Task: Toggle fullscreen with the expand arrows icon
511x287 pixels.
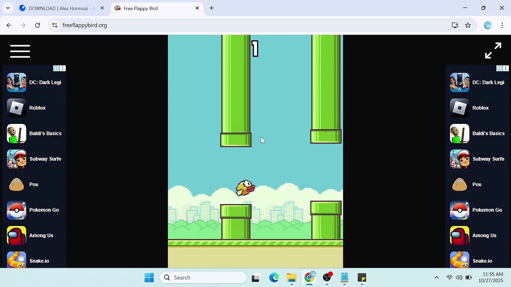Action: pos(493,51)
